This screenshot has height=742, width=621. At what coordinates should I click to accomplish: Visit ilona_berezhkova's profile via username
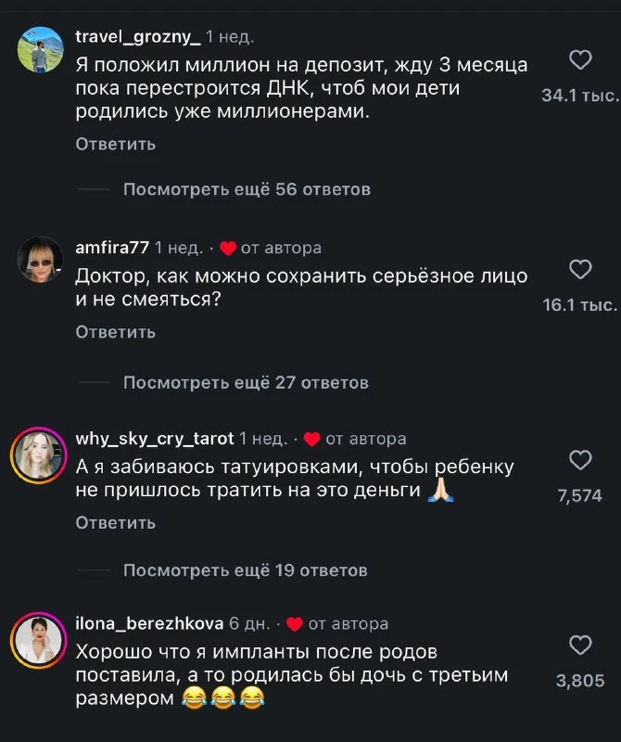click(148, 624)
